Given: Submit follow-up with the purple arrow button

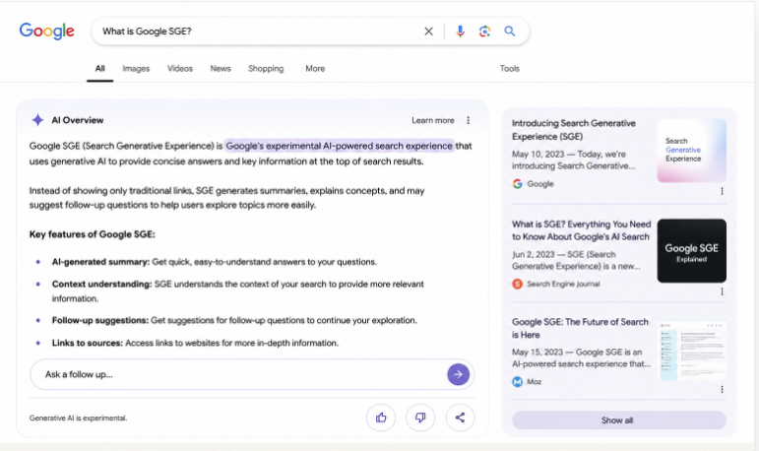Looking at the screenshot, I should click(x=458, y=374).
